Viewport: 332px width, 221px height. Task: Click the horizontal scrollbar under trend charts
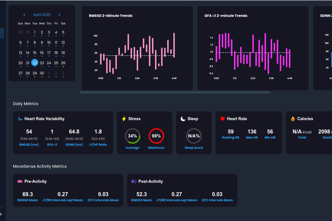tap(175, 92)
